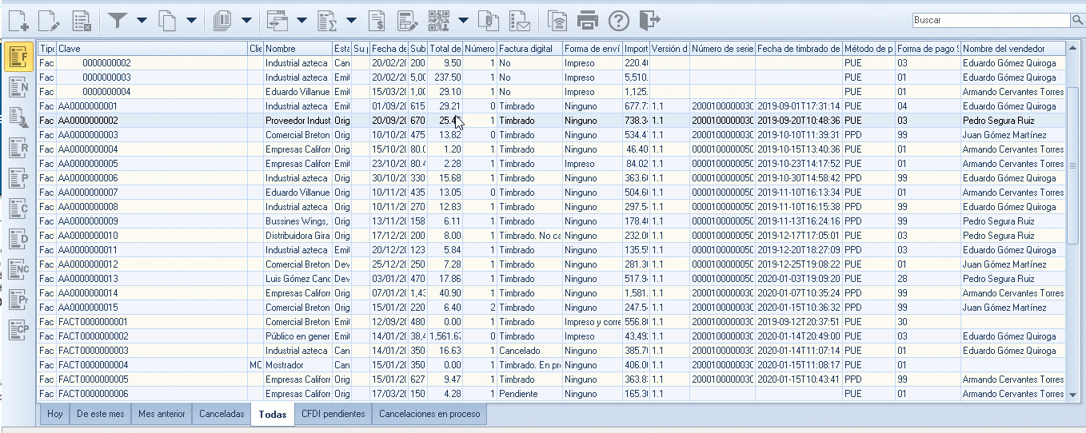Select the 'R' document type sidebar icon

[19, 148]
